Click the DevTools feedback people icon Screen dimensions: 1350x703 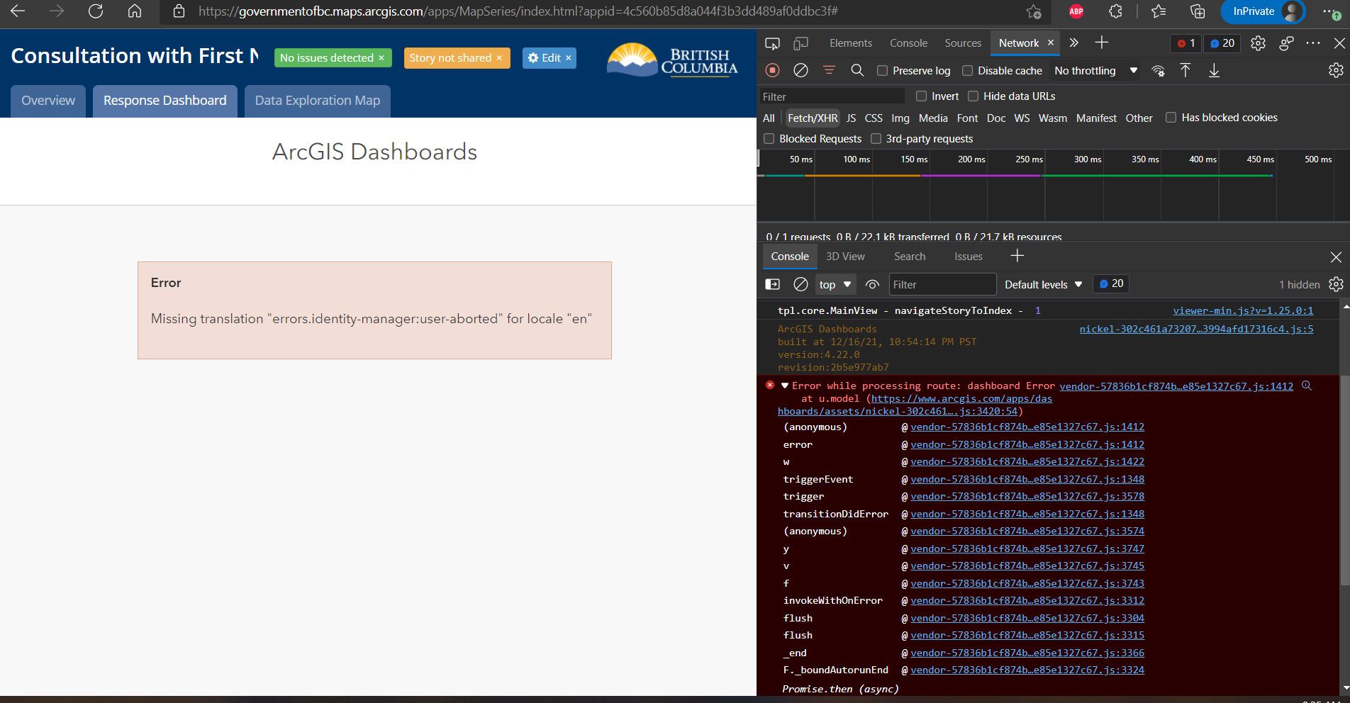[x=1286, y=43]
